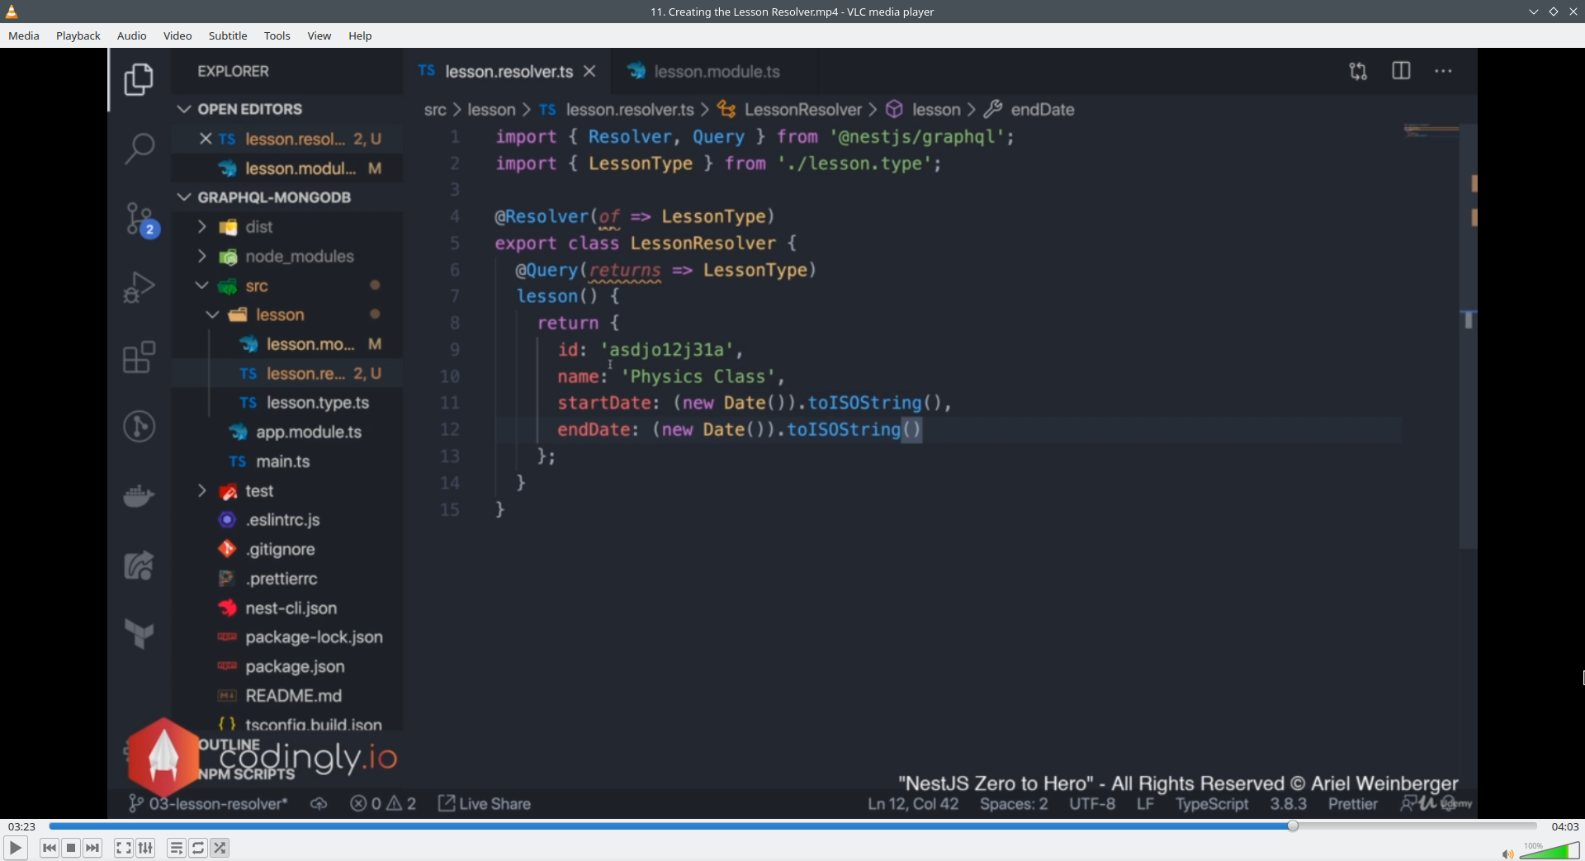Click the 03-lesson-resolver branch in status bar

click(x=209, y=804)
